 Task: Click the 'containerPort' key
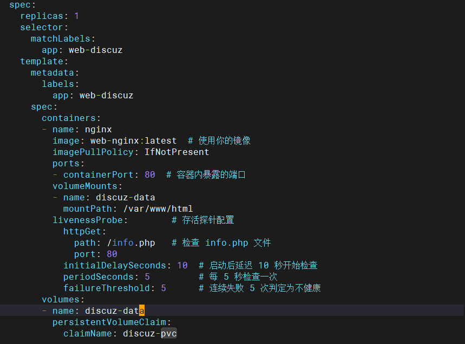(x=98, y=175)
